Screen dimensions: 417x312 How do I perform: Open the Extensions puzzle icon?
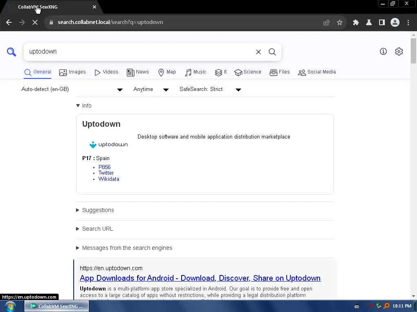[x=356, y=23]
